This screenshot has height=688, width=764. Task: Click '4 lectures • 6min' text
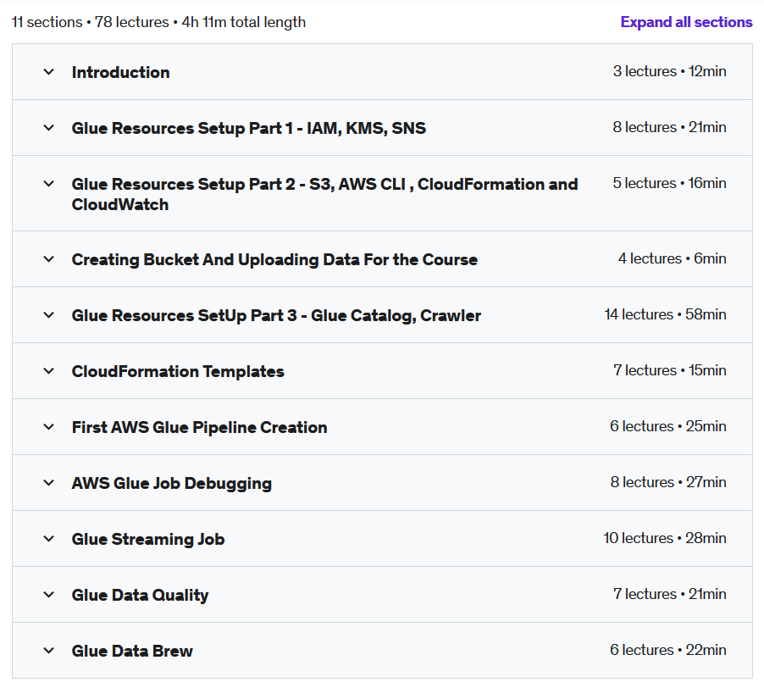[x=672, y=258]
